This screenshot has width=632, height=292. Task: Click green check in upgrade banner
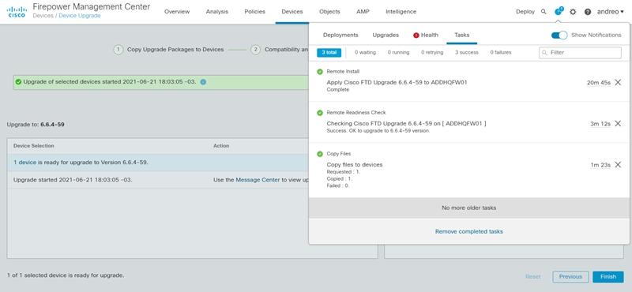pyautogui.click(x=18, y=82)
